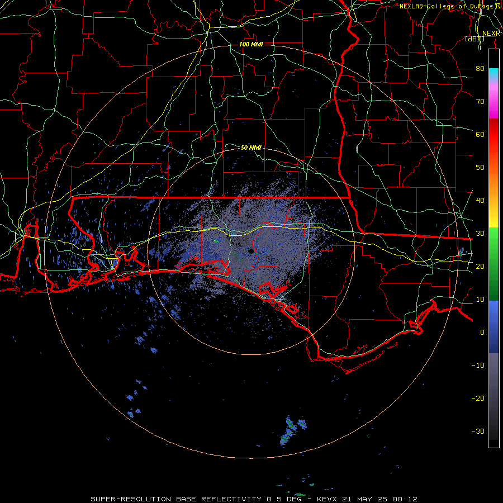Click the 30 value on the dBZ scale
503x503 pixels.
(480, 234)
